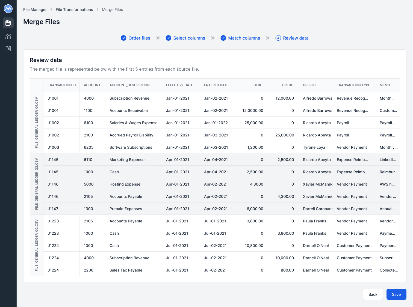Click the Back button
413x307 pixels.
point(373,294)
